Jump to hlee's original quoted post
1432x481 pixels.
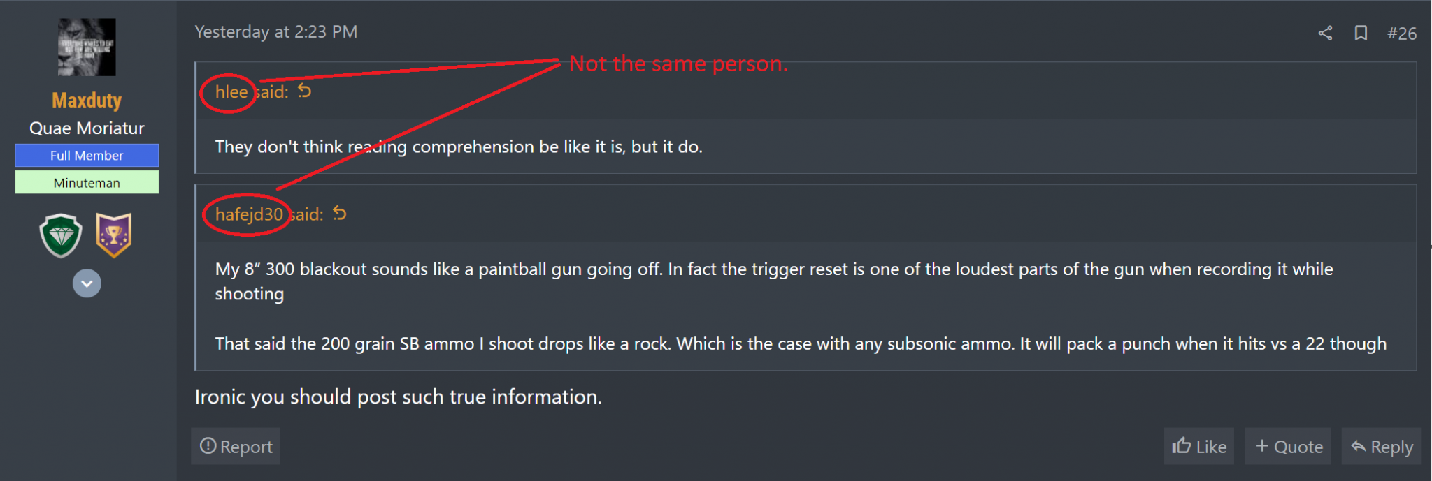pos(304,91)
